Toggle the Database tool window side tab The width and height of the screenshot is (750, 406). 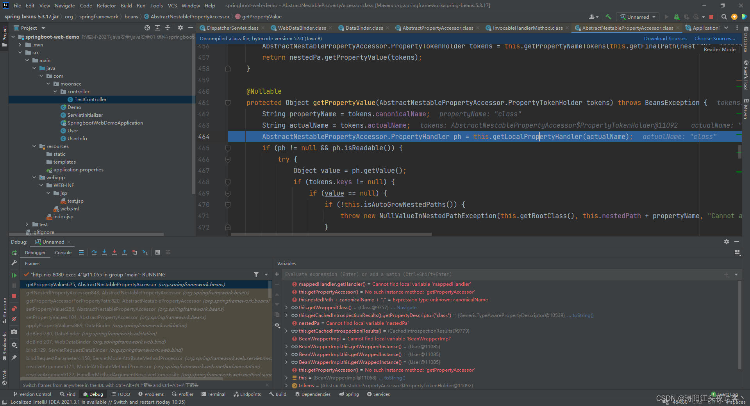click(x=746, y=40)
